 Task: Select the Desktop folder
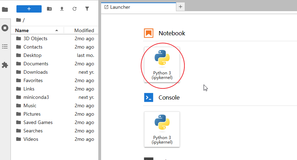(x=55, y=55)
